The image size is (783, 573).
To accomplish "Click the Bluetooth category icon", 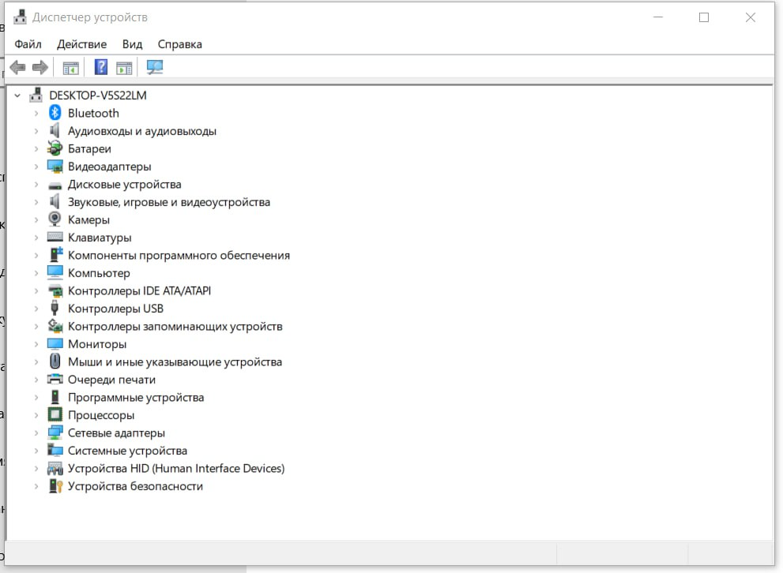I will (55, 113).
